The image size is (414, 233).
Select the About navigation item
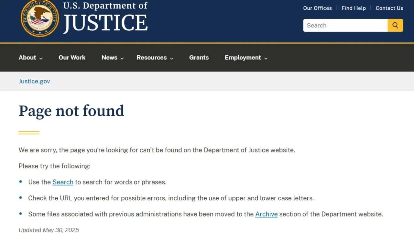pos(27,58)
